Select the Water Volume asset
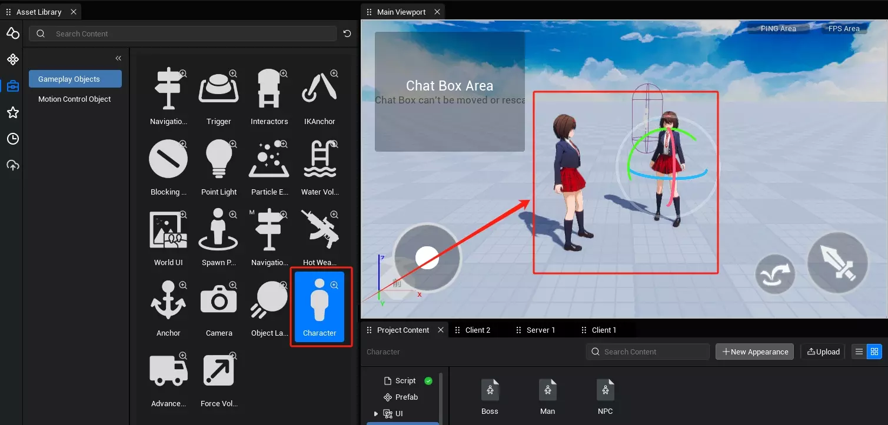Viewport: 888px width, 425px height. click(x=320, y=168)
